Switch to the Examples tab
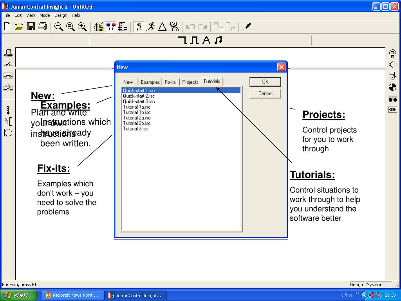Screen dimensions: 401x301 coord(150,82)
